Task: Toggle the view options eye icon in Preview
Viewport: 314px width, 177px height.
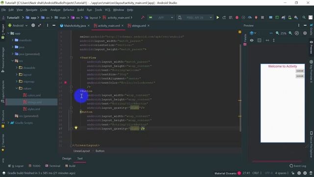Action: 252,40
